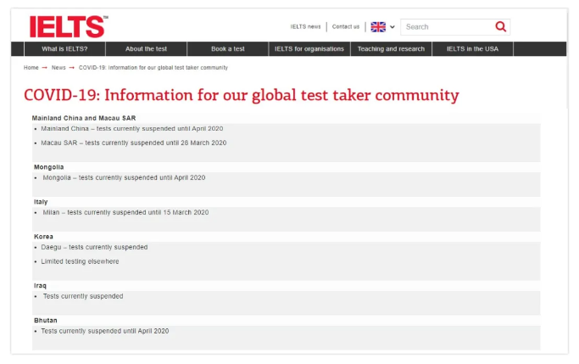Image resolution: width=579 pixels, height=364 pixels.
Task: Select Bhutan tests suspended until April 2020 line
Action: tap(105, 331)
